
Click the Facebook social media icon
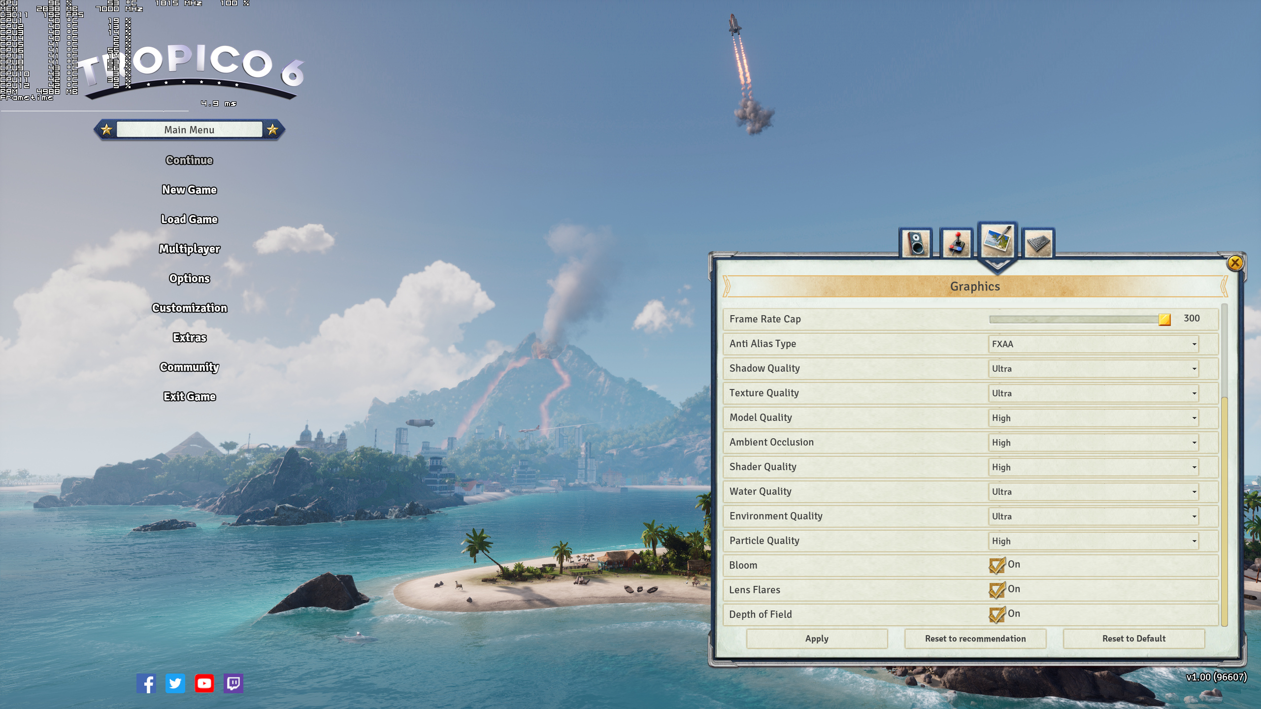pos(146,683)
